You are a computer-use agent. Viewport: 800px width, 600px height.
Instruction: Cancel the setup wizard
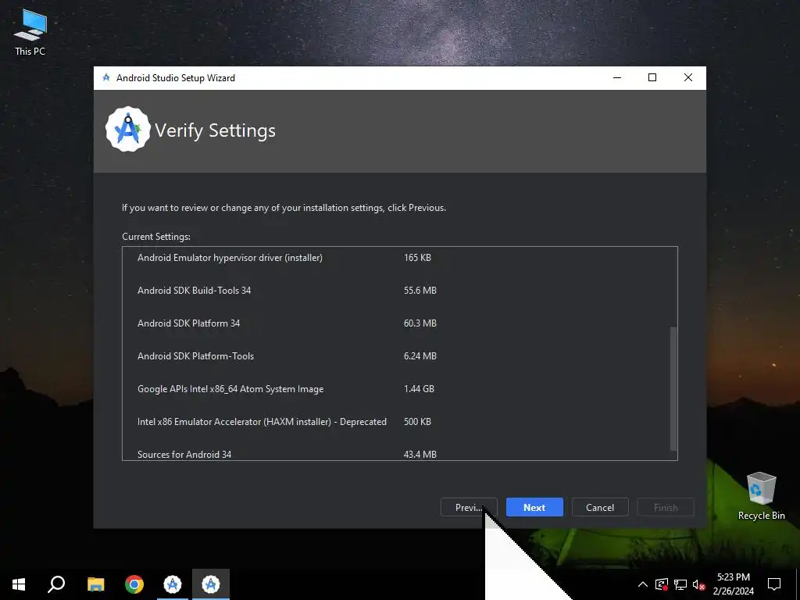click(x=600, y=507)
